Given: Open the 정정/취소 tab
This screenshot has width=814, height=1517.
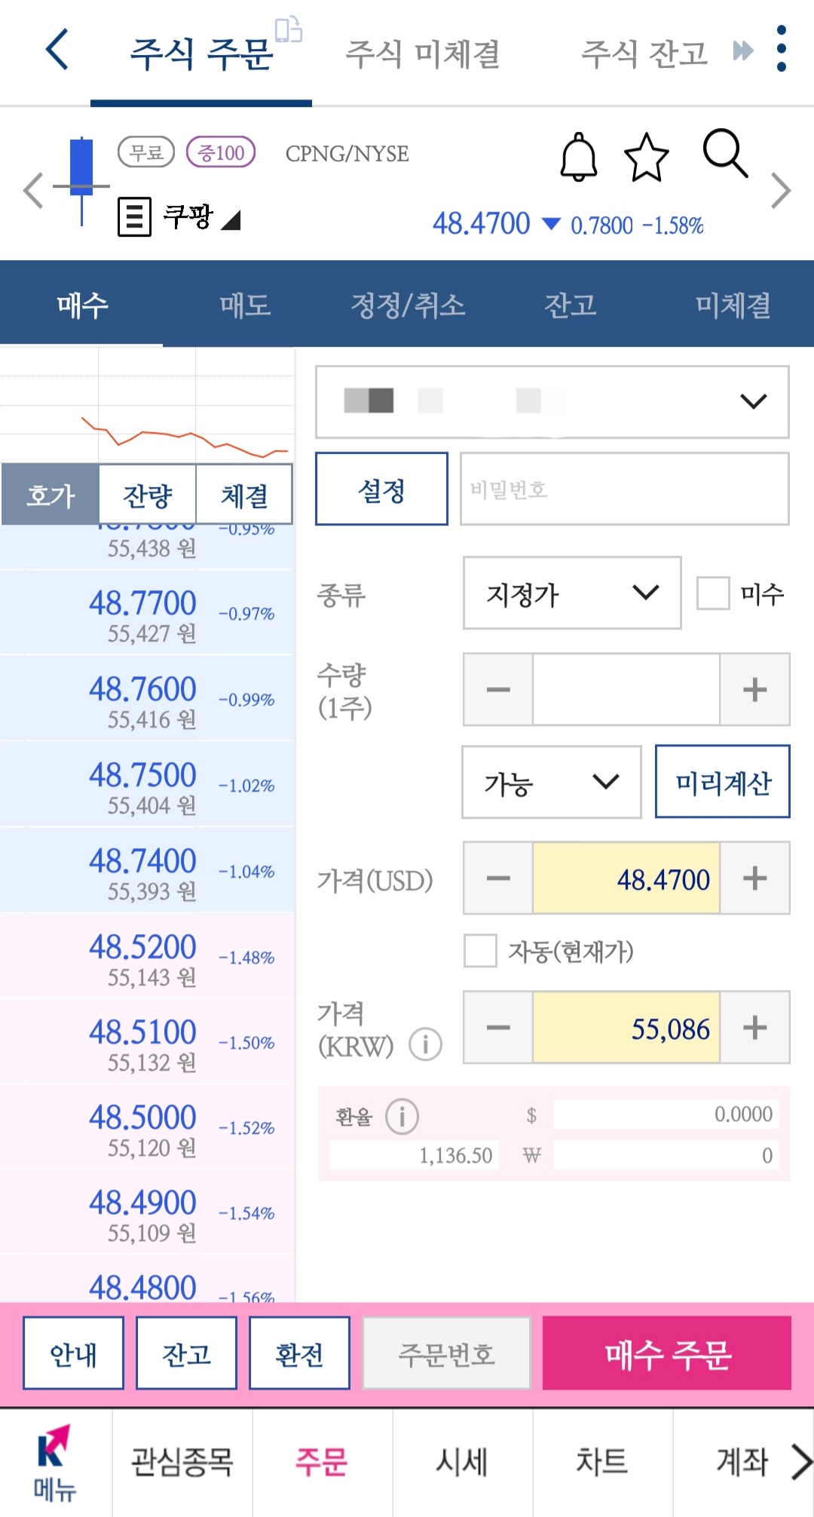Looking at the screenshot, I should (x=408, y=305).
